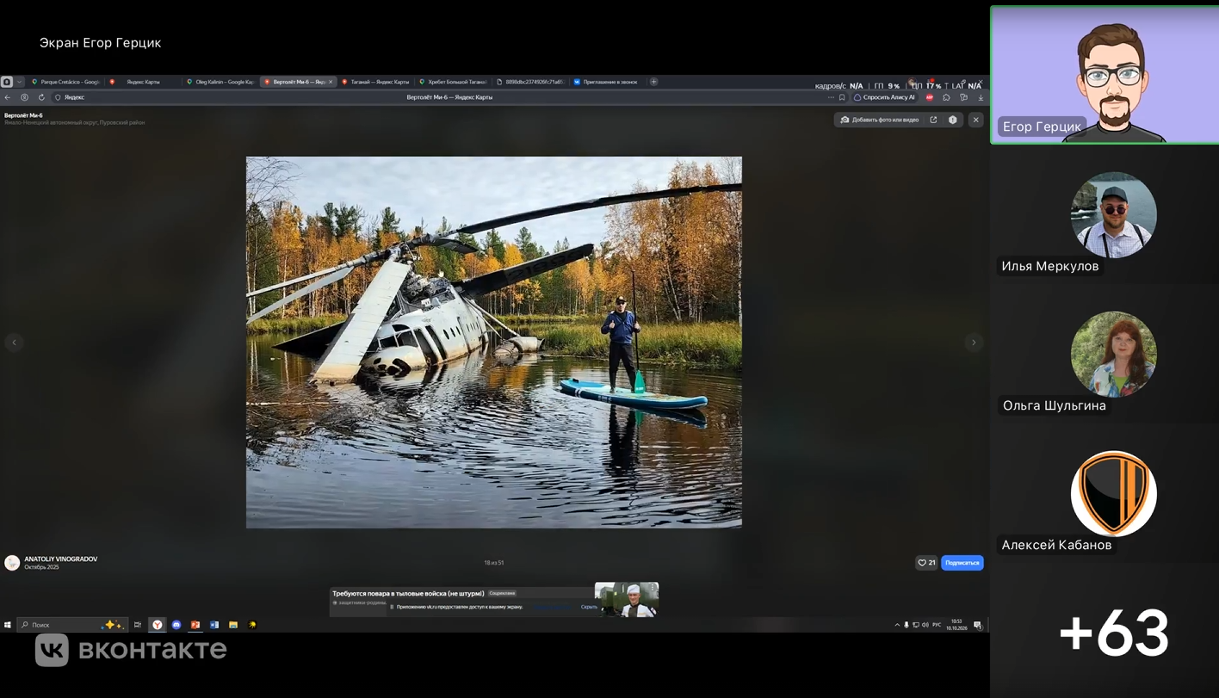
Task: Click the Mi-6 helicopter photo
Action: tap(494, 342)
